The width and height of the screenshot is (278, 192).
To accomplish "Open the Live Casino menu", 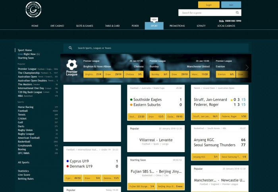I will (x=57, y=26).
